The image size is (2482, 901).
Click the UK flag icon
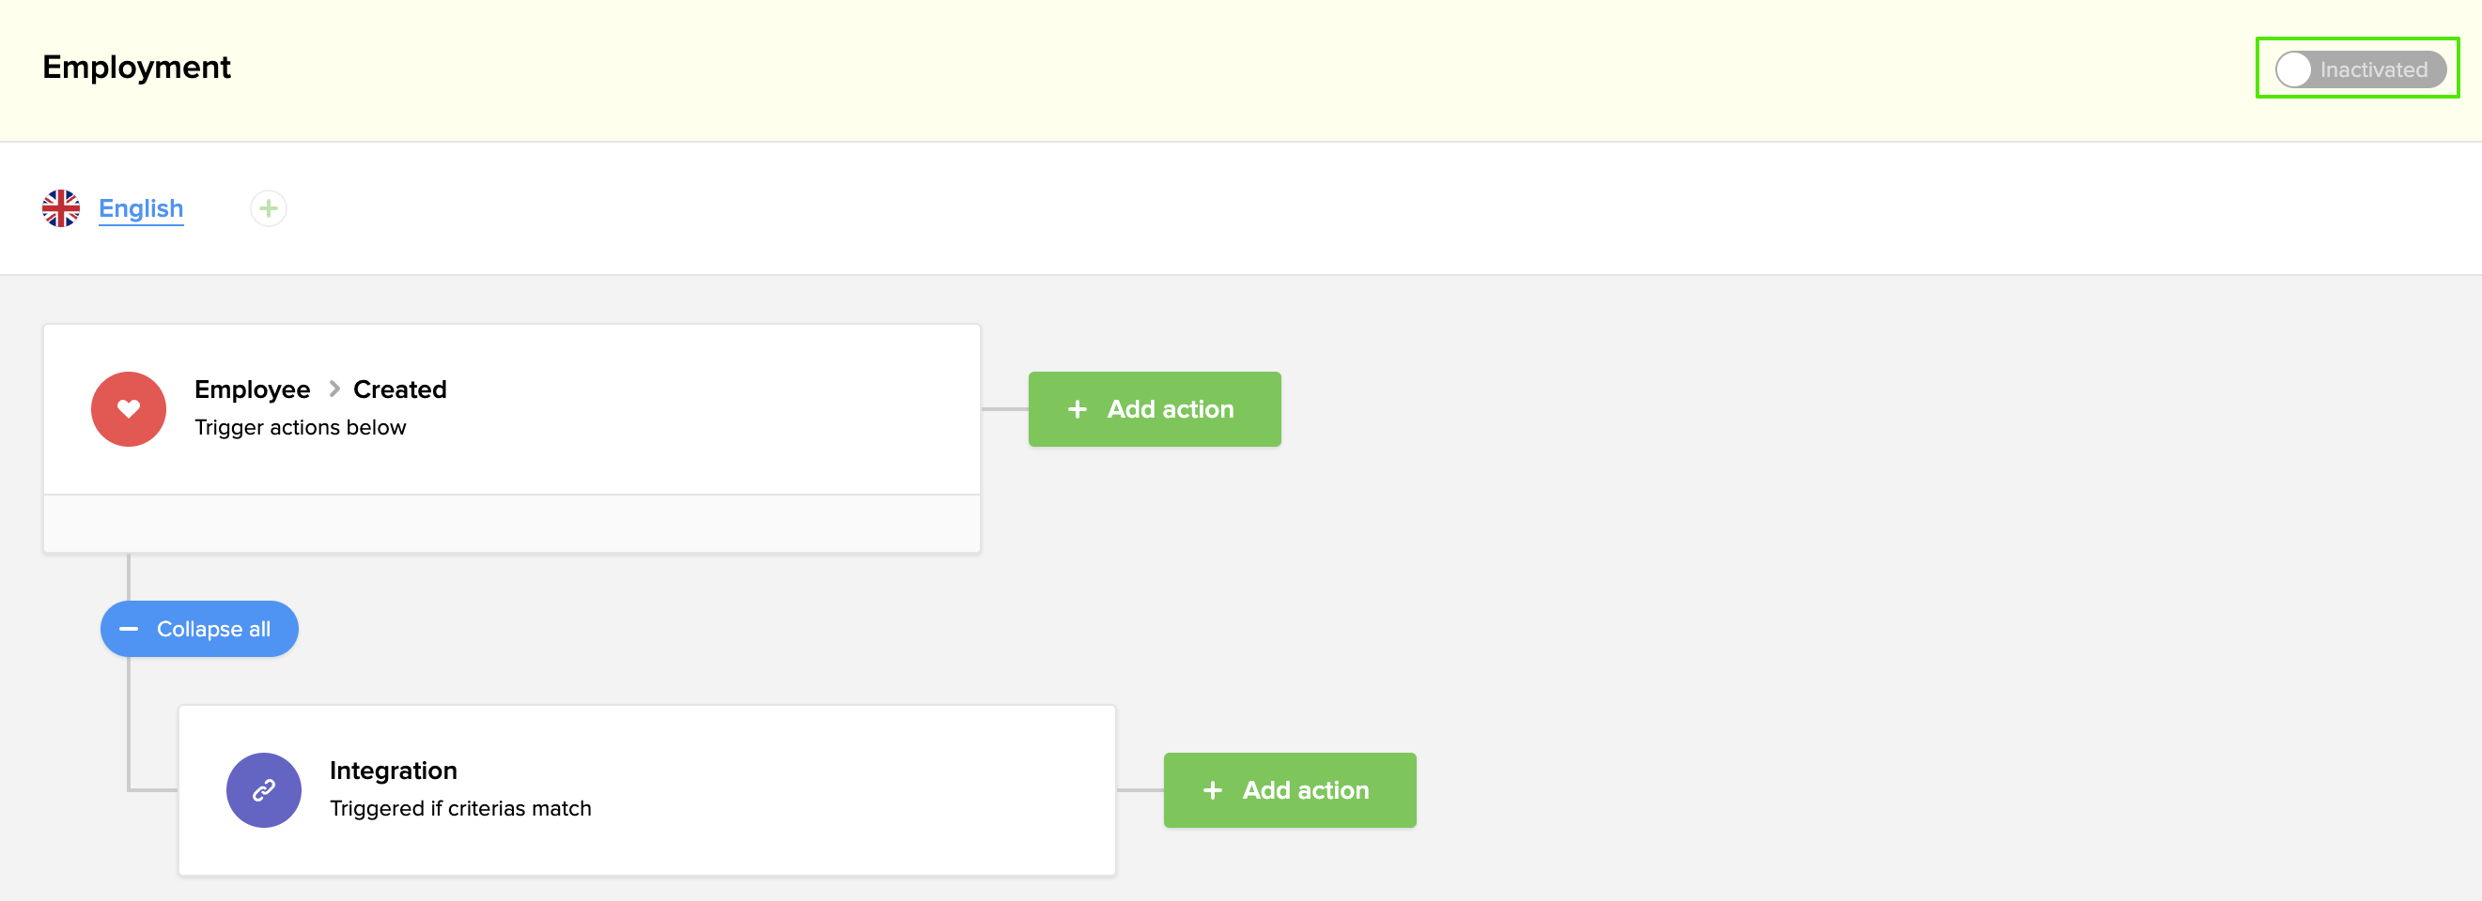[61, 208]
